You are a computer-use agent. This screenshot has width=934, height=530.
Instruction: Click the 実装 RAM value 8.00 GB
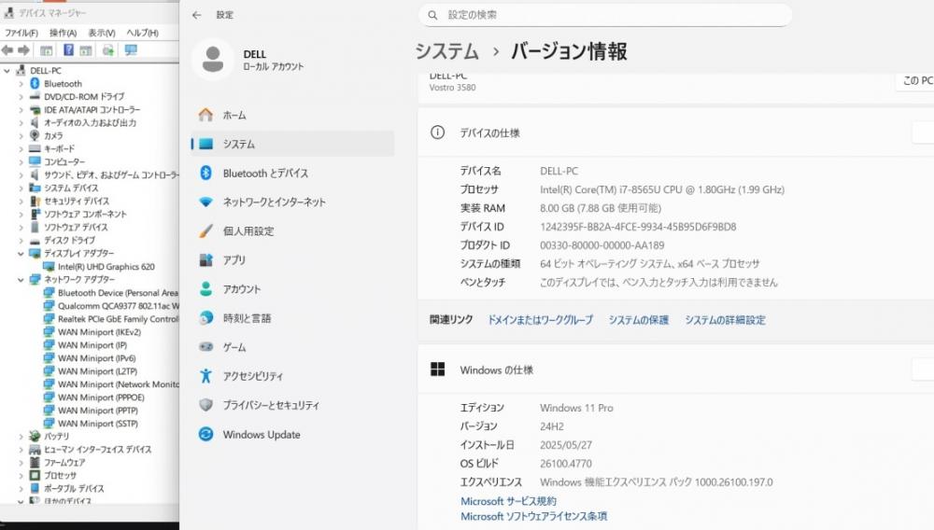pos(601,208)
